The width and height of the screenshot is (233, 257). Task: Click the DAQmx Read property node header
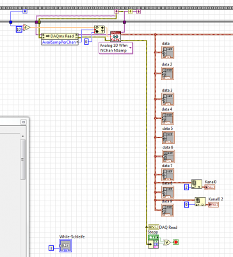pyautogui.click(x=60, y=36)
